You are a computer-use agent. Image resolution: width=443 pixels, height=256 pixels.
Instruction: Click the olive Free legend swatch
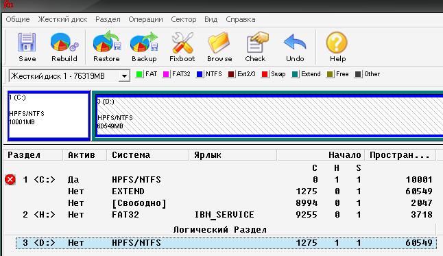330,74
